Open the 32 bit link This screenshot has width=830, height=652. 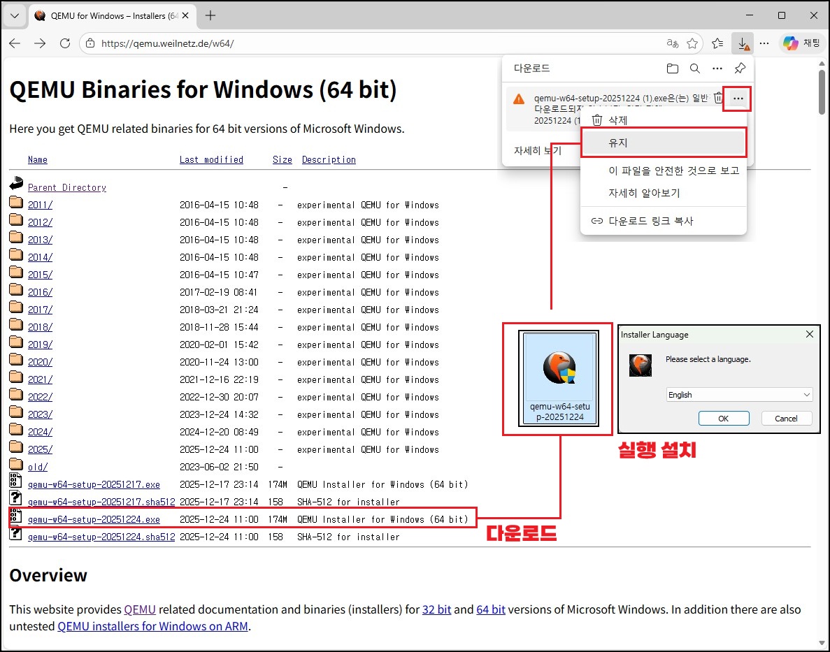437,609
